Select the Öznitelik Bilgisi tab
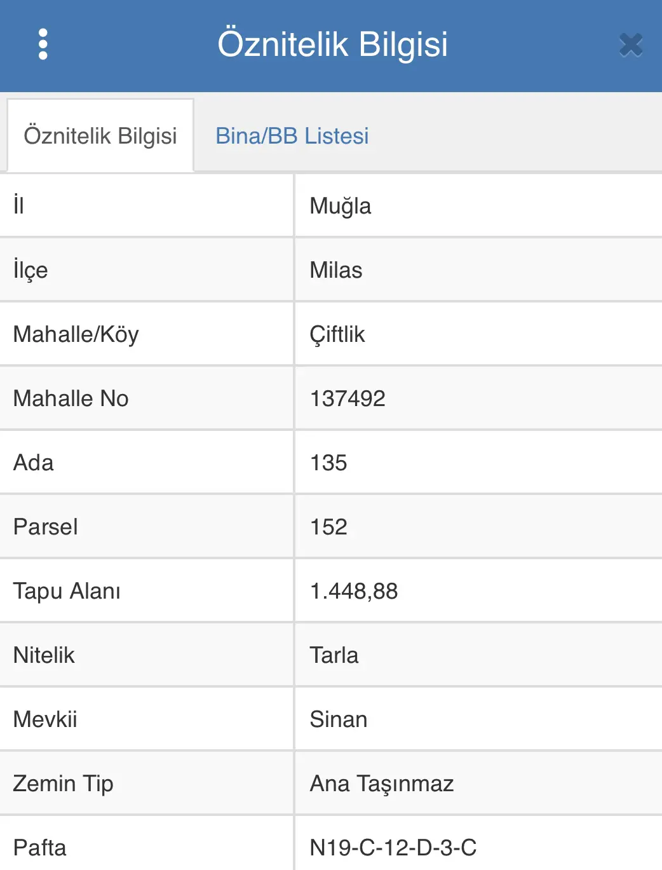 click(100, 135)
